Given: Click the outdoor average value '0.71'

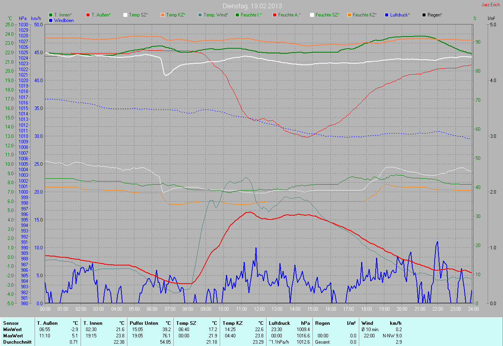Looking at the screenshot, I should pos(73,342).
